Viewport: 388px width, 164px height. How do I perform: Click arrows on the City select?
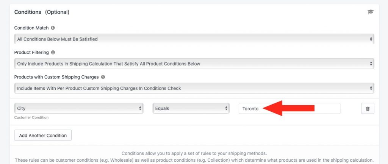click(x=140, y=108)
